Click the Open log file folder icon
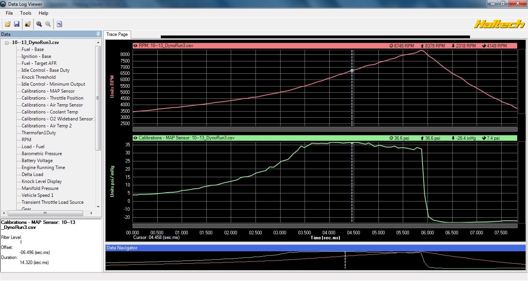Screen dimensions: 528x281 [x=8, y=24]
